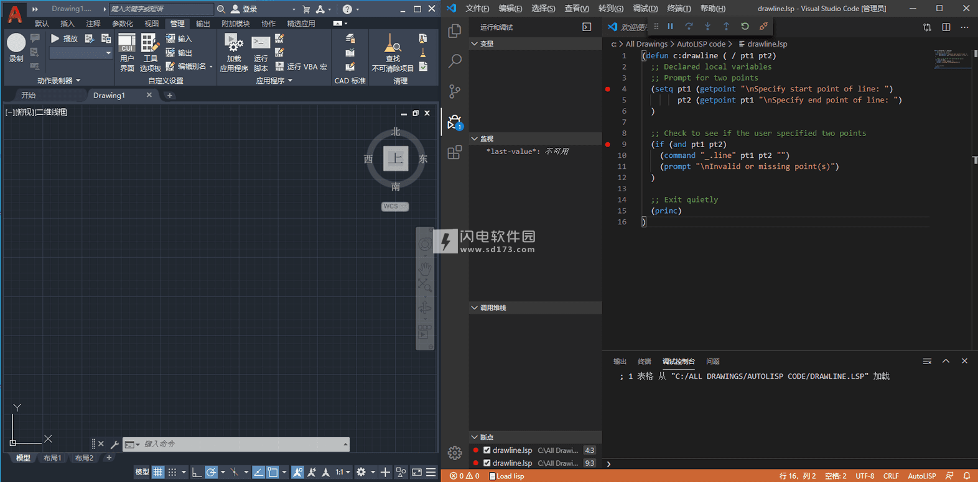Pause debugging in the debug toolbar
This screenshot has height=482, width=978.
point(670,26)
